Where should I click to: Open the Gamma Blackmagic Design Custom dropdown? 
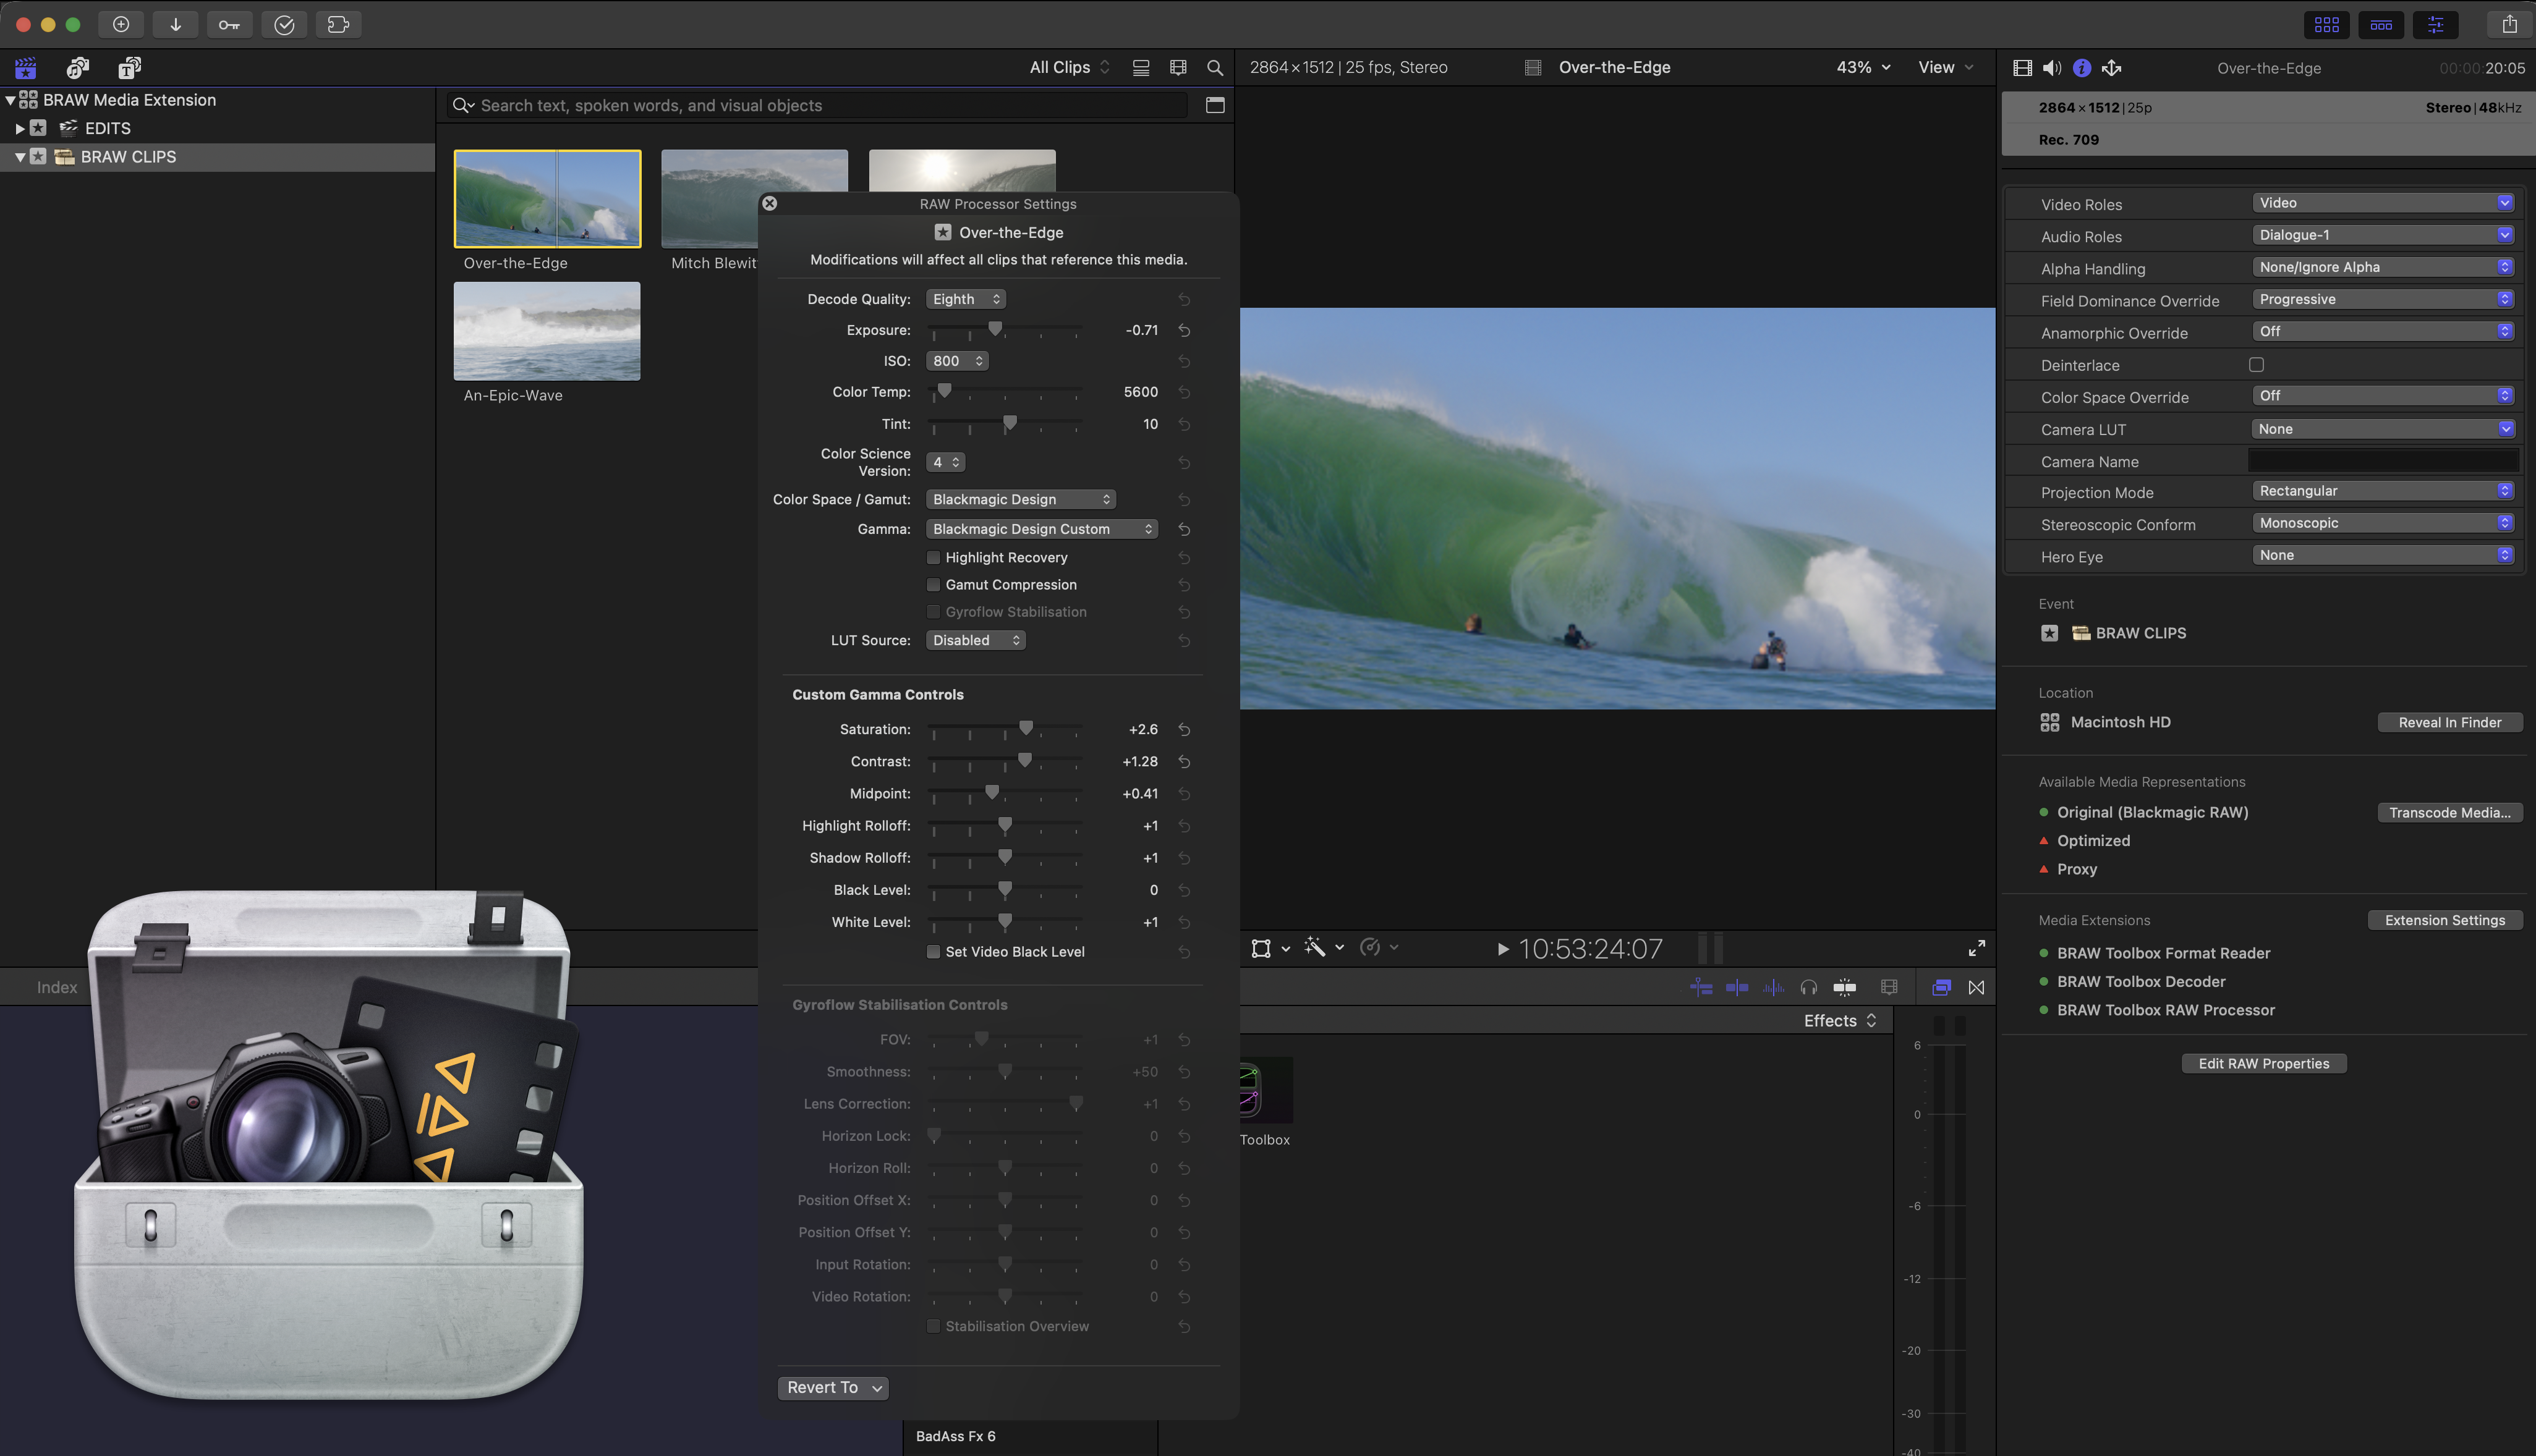coord(1041,529)
